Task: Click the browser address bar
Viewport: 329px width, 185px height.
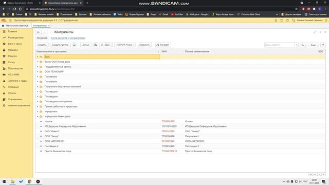Action: (159, 9)
